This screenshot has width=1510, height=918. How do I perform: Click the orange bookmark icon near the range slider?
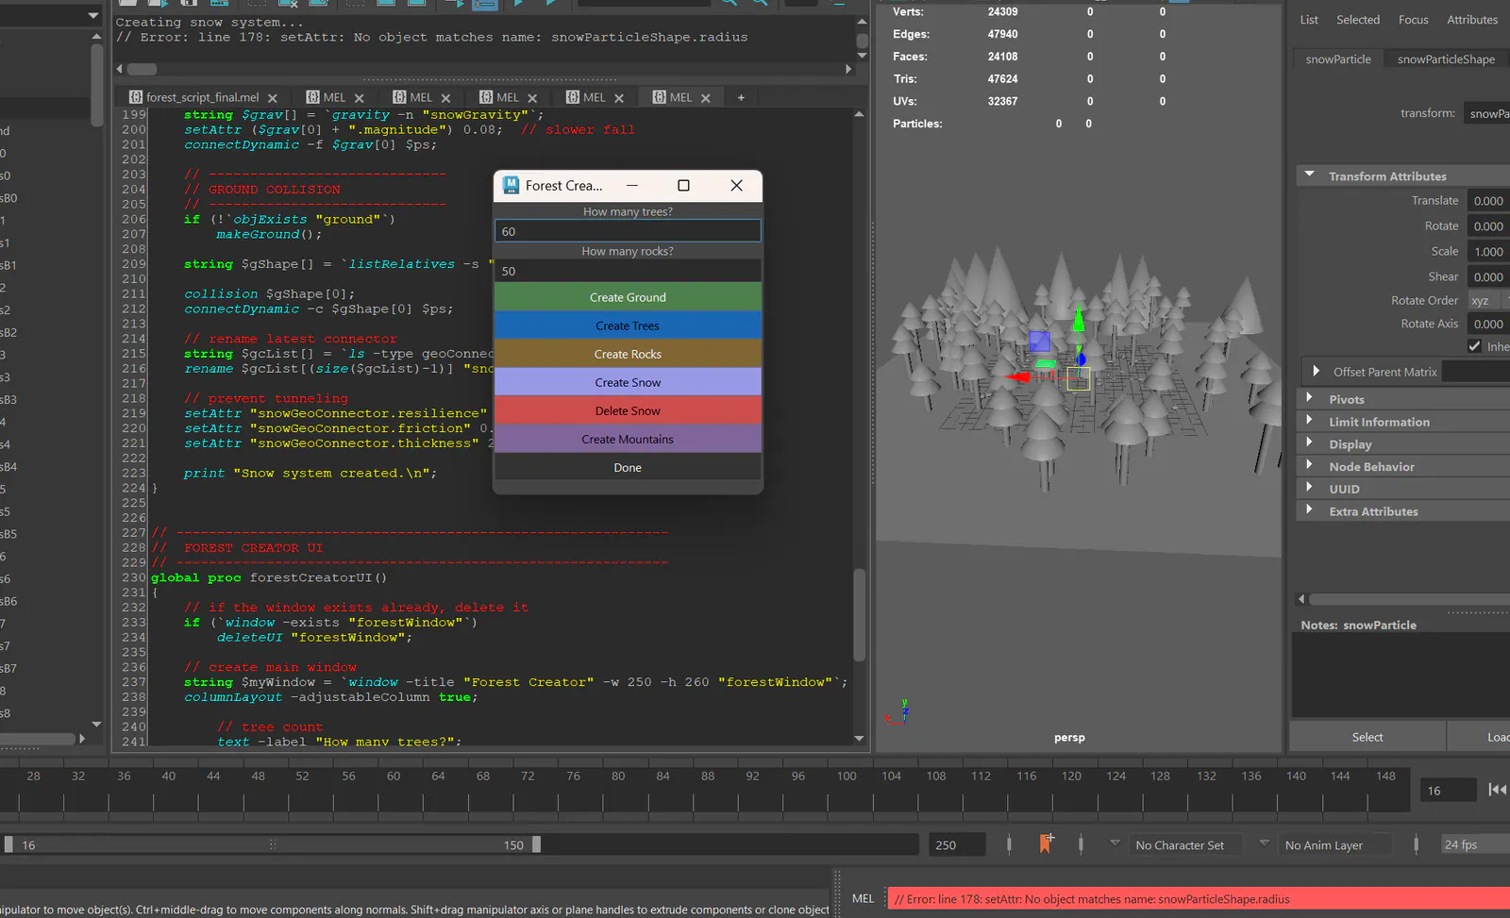coord(1045,843)
